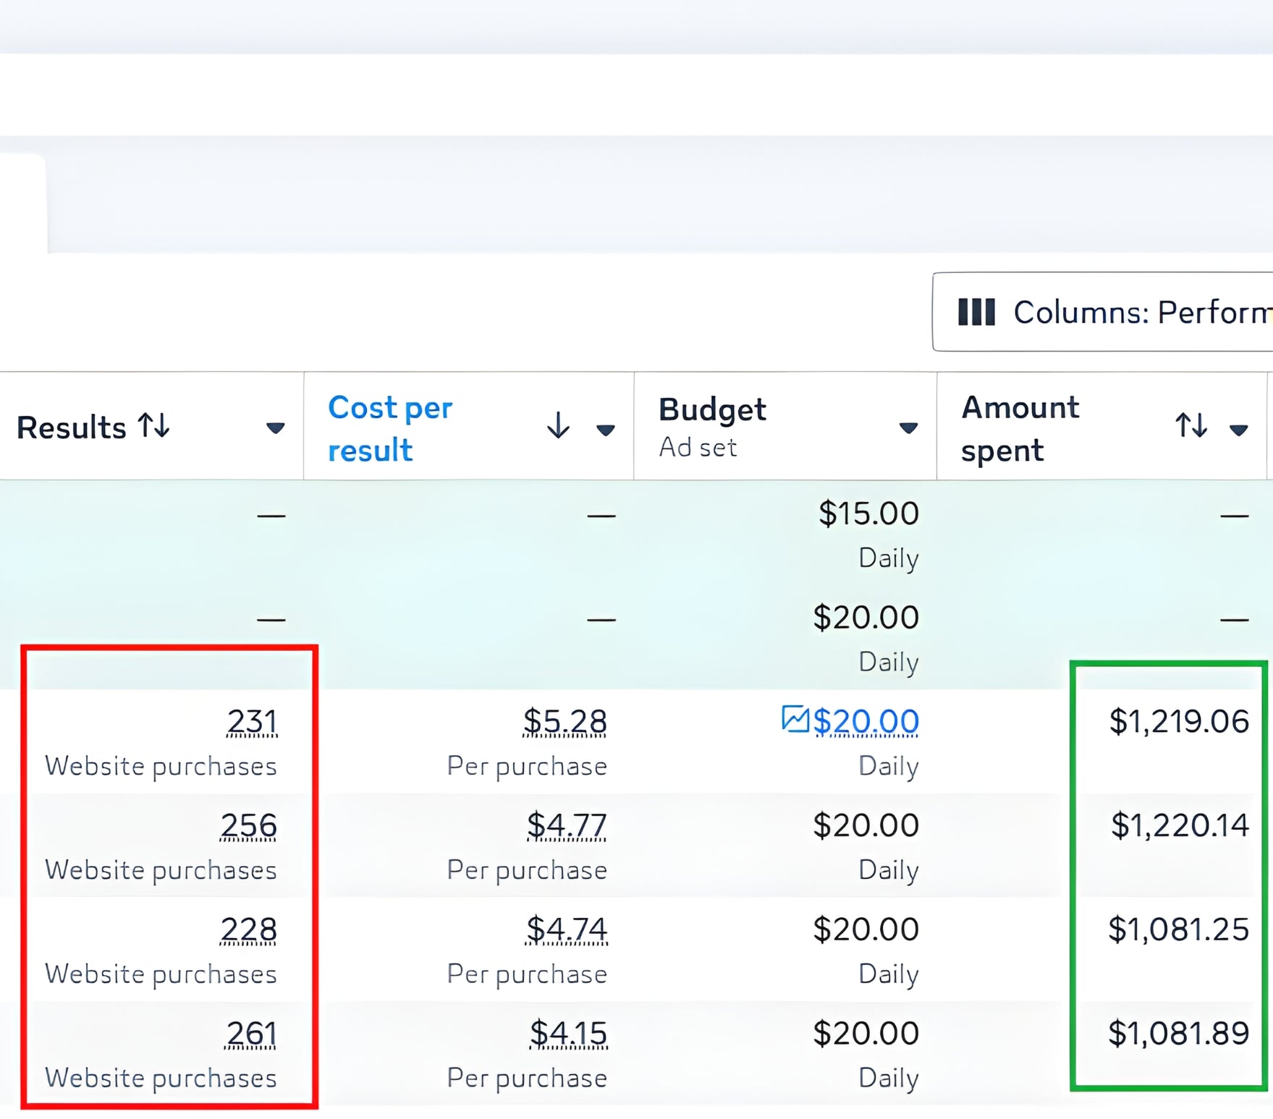The height and width of the screenshot is (1119, 1273).
Task: Click the Cost per result descending arrow
Action: 558,425
